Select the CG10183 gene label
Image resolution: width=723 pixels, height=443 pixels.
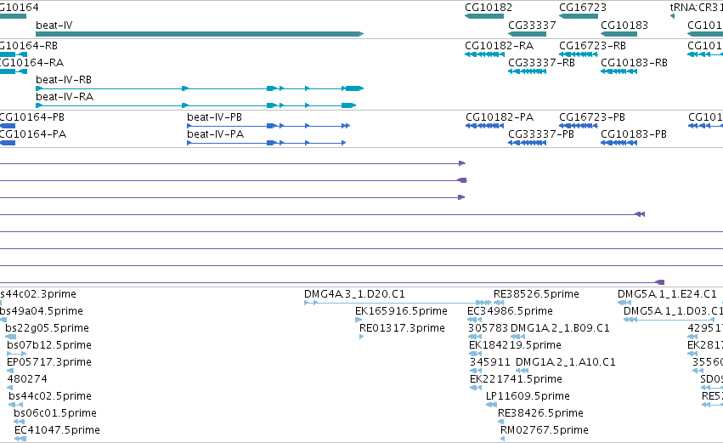[x=624, y=26]
